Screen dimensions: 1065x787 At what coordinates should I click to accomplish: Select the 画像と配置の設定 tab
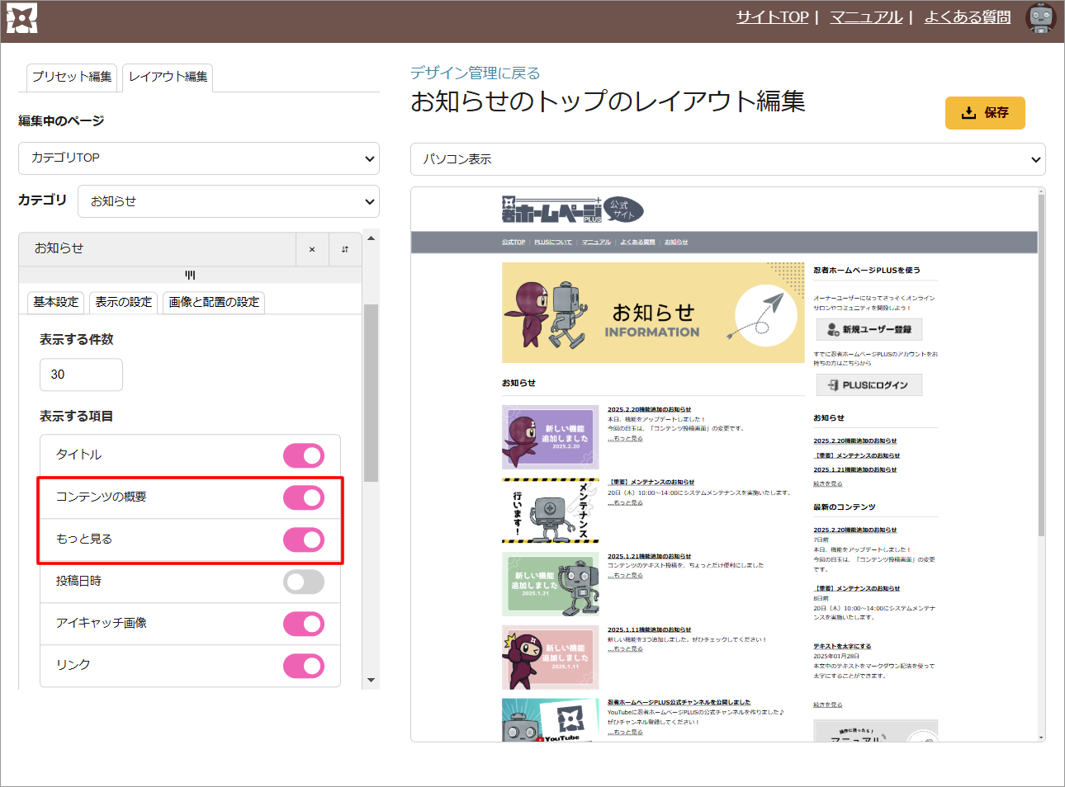(214, 302)
